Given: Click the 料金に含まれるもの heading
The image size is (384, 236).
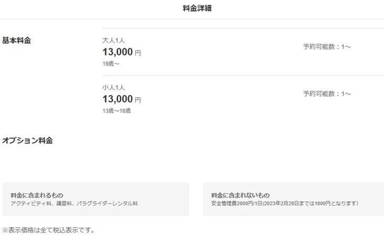Looking at the screenshot, I should (40, 195).
